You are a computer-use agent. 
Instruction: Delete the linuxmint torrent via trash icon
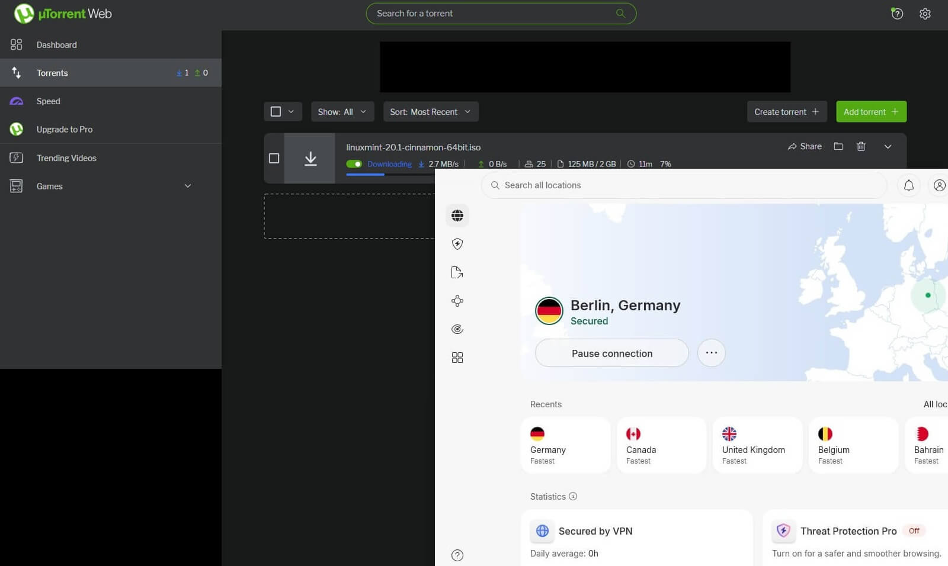click(x=861, y=146)
